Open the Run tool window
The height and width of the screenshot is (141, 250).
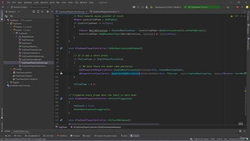tap(8, 136)
